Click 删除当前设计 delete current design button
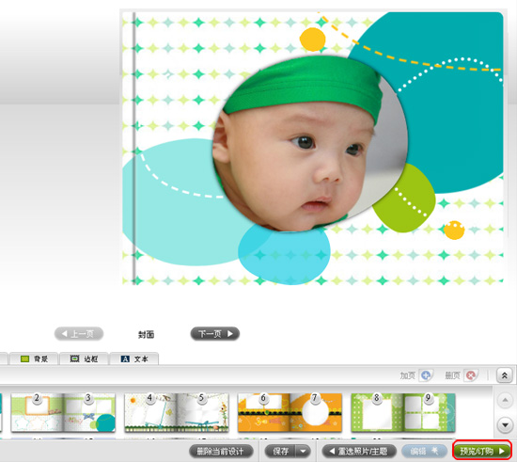The height and width of the screenshot is (462, 517). [221, 451]
